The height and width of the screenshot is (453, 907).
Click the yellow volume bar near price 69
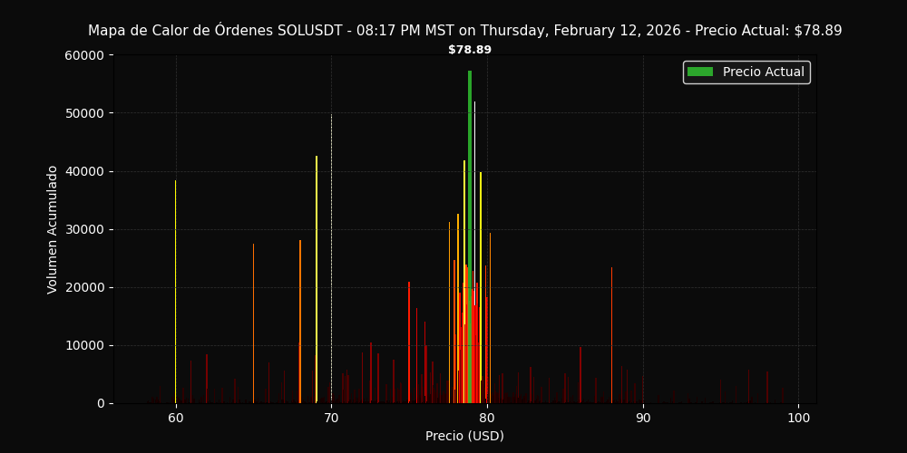tap(317, 281)
